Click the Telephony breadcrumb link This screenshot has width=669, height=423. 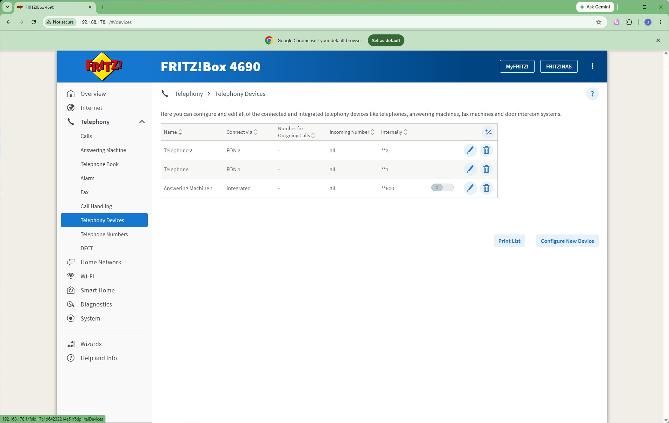coord(188,94)
